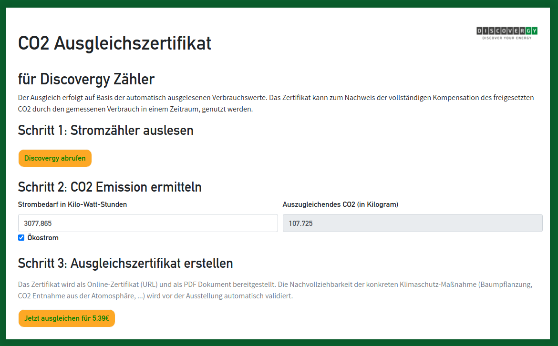The width and height of the screenshot is (558, 346).
Task: Click the 'Schritt 2: CO2 Emission ermitteln' heading
Action: point(110,187)
